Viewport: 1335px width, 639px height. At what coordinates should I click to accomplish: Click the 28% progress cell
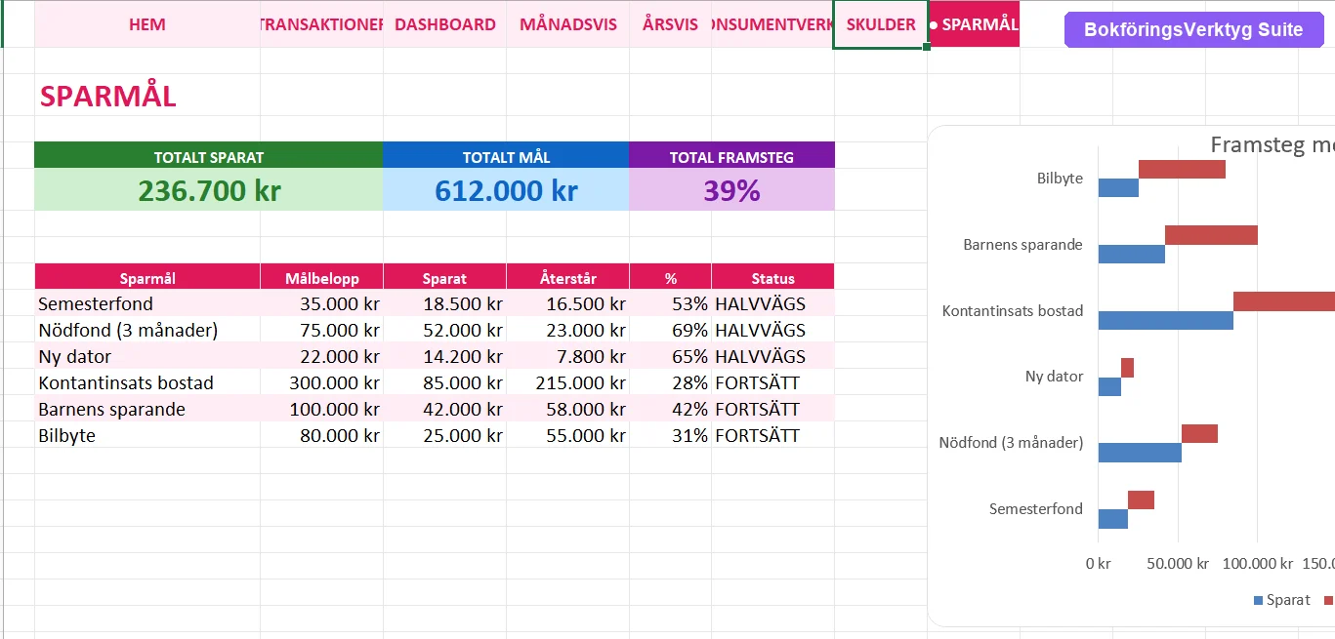pyautogui.click(x=670, y=382)
